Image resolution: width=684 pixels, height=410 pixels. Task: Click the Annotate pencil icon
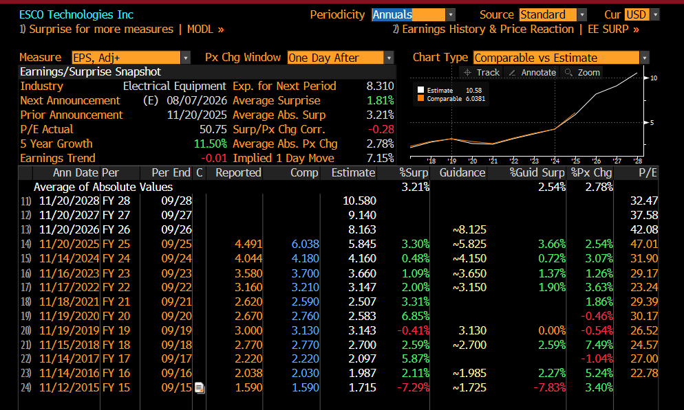[x=512, y=73]
